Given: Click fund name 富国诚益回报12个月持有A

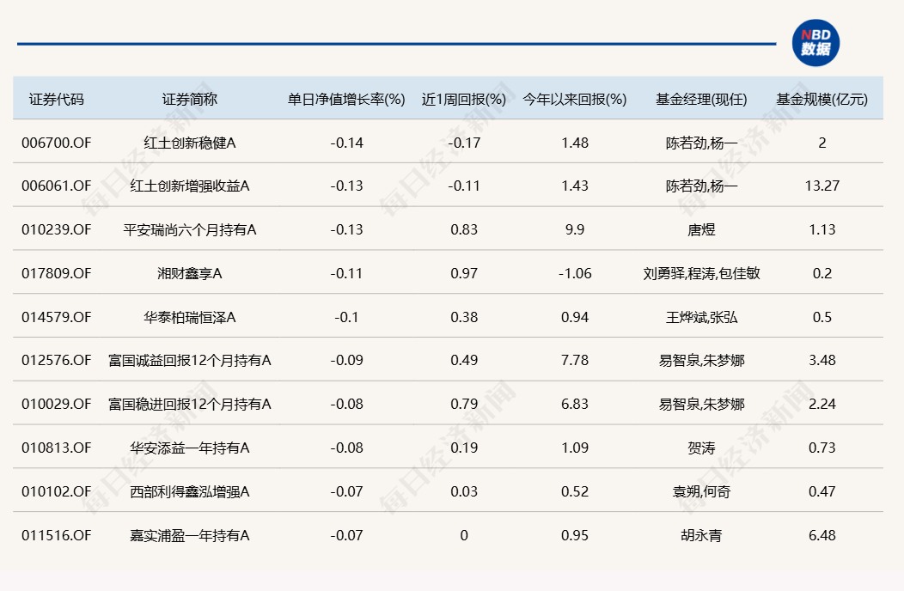Looking at the screenshot, I should [190, 361].
